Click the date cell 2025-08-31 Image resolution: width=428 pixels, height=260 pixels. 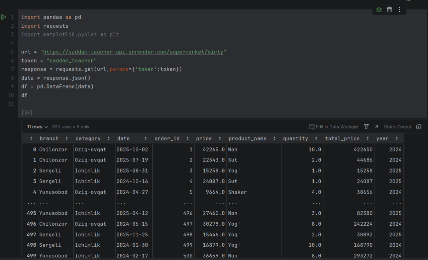coord(132,171)
